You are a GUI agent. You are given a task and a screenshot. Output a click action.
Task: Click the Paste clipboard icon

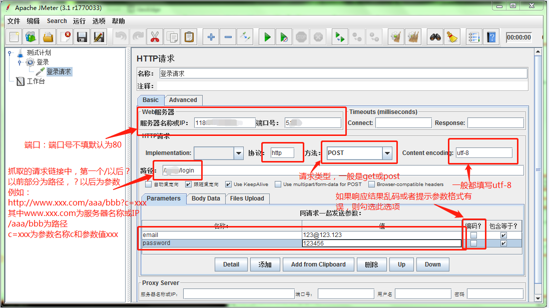click(x=189, y=37)
